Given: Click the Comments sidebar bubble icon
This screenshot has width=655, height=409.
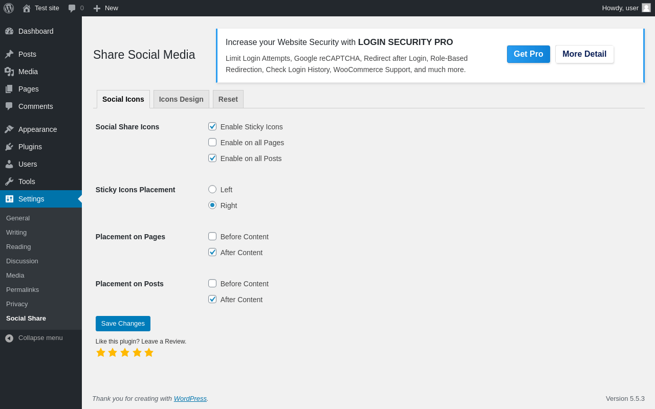Looking at the screenshot, I should pyautogui.click(x=9, y=106).
